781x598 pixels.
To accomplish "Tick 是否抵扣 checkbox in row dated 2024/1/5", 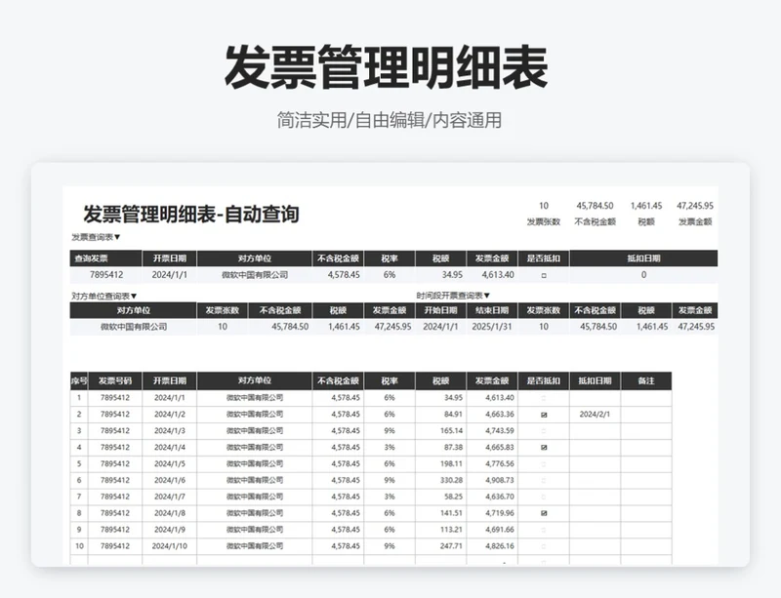I will pos(544,463).
